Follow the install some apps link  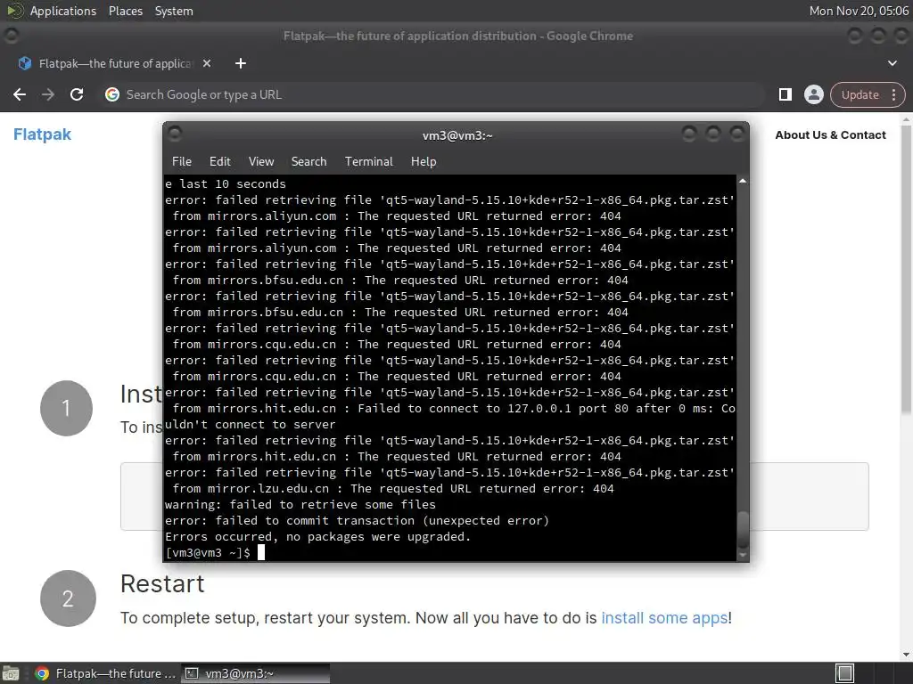tap(664, 618)
